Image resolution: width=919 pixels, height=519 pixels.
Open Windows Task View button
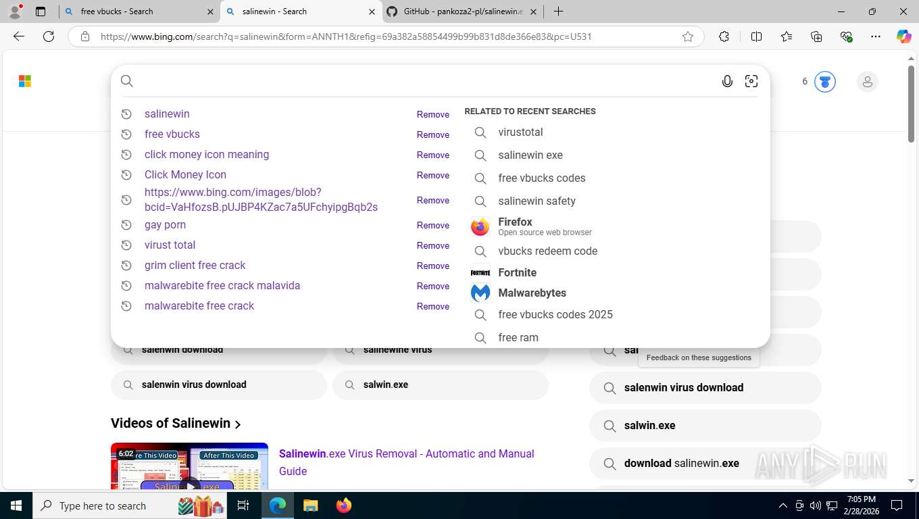243,505
